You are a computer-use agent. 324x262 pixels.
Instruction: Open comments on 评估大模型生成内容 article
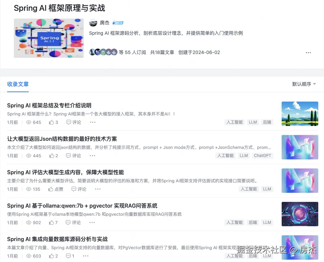point(79,189)
